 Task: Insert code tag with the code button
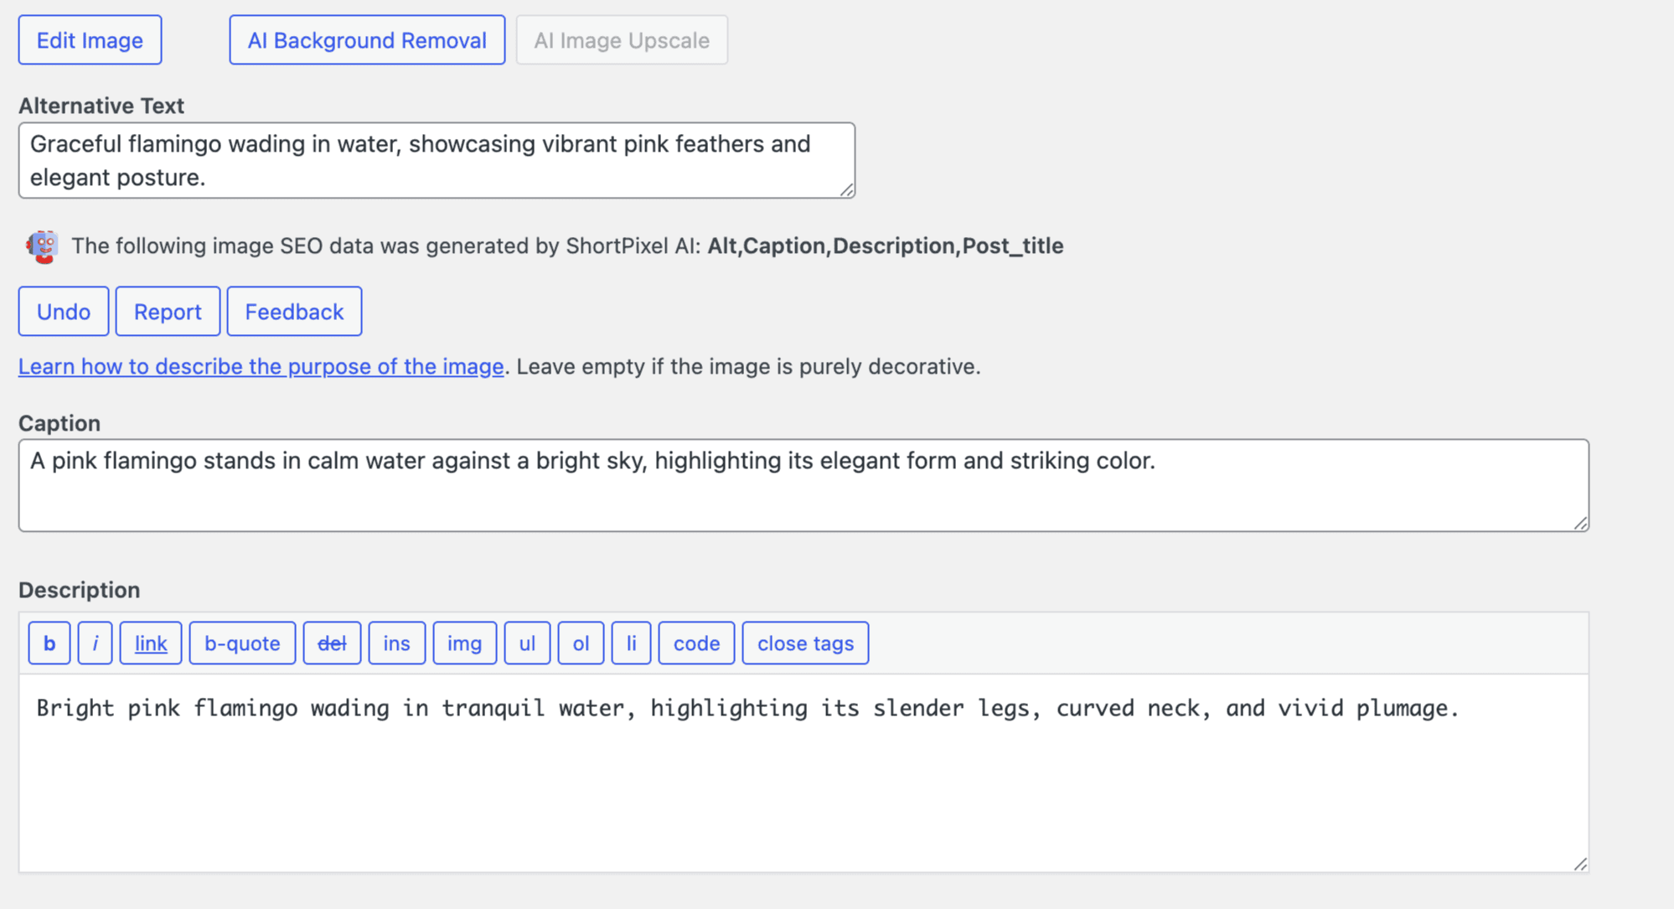(x=696, y=643)
